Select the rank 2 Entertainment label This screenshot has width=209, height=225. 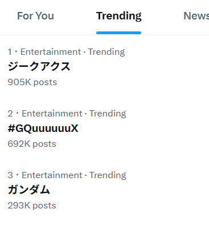(x=52, y=114)
